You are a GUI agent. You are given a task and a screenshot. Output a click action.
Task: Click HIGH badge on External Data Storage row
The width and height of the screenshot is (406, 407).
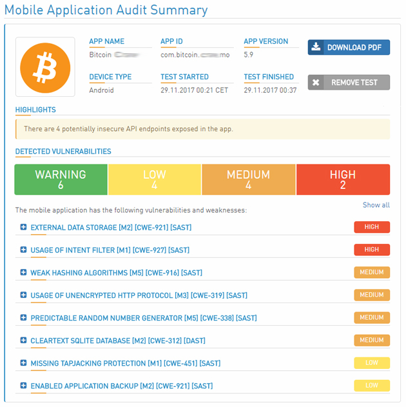[371, 227]
